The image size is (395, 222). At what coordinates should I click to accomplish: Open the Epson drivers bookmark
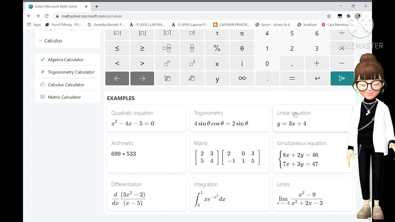pos(274,25)
